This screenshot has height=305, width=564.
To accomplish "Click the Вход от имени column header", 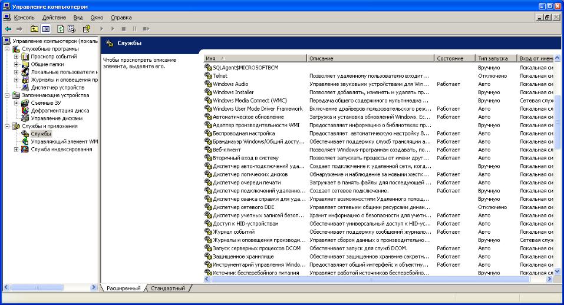I will (x=535, y=58).
